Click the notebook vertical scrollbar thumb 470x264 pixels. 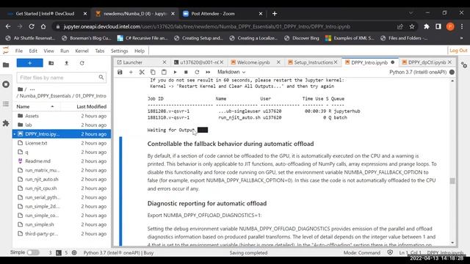point(452,181)
